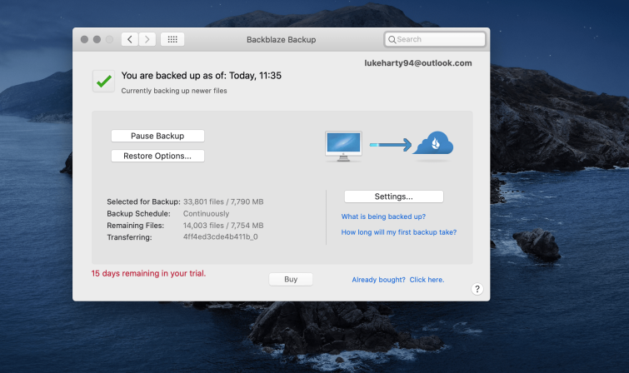Click the magnifying glass search icon
This screenshot has width=629, height=373.
[x=392, y=40]
